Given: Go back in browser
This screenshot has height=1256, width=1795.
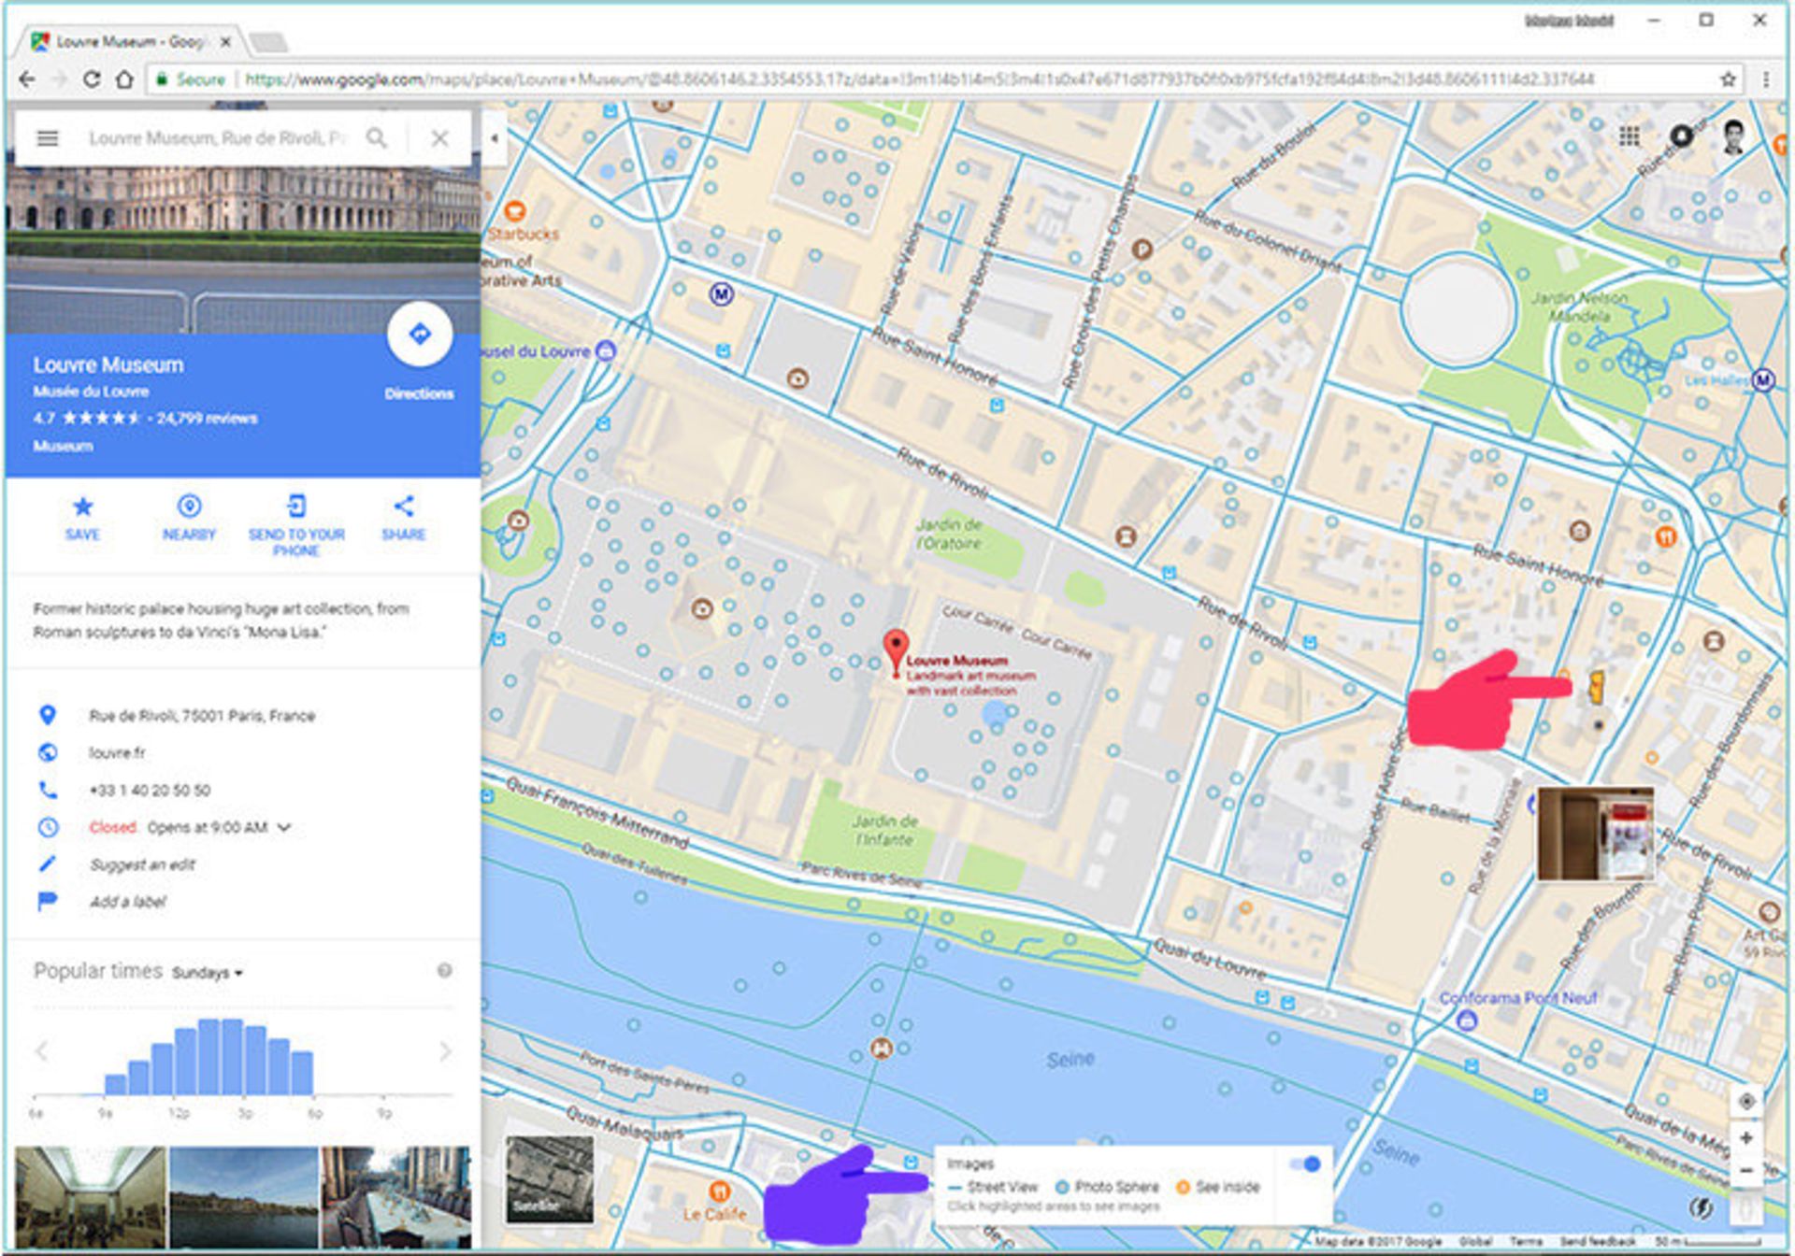Looking at the screenshot, I should pos(27,79).
